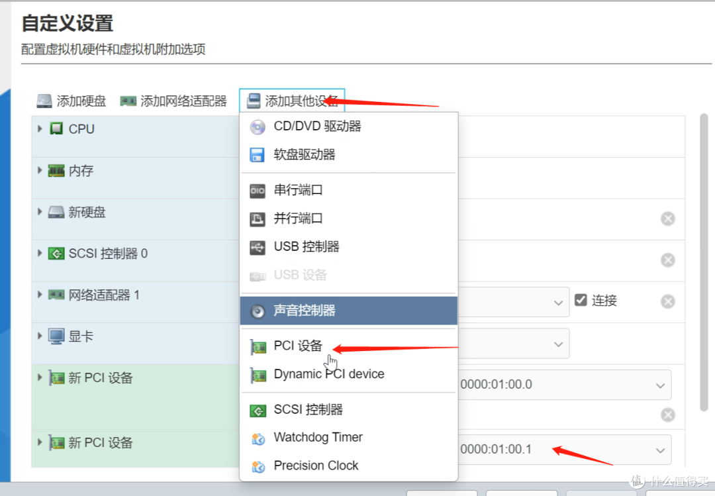Select the 串行端口 serial port icon
The height and width of the screenshot is (496, 715).
click(258, 190)
